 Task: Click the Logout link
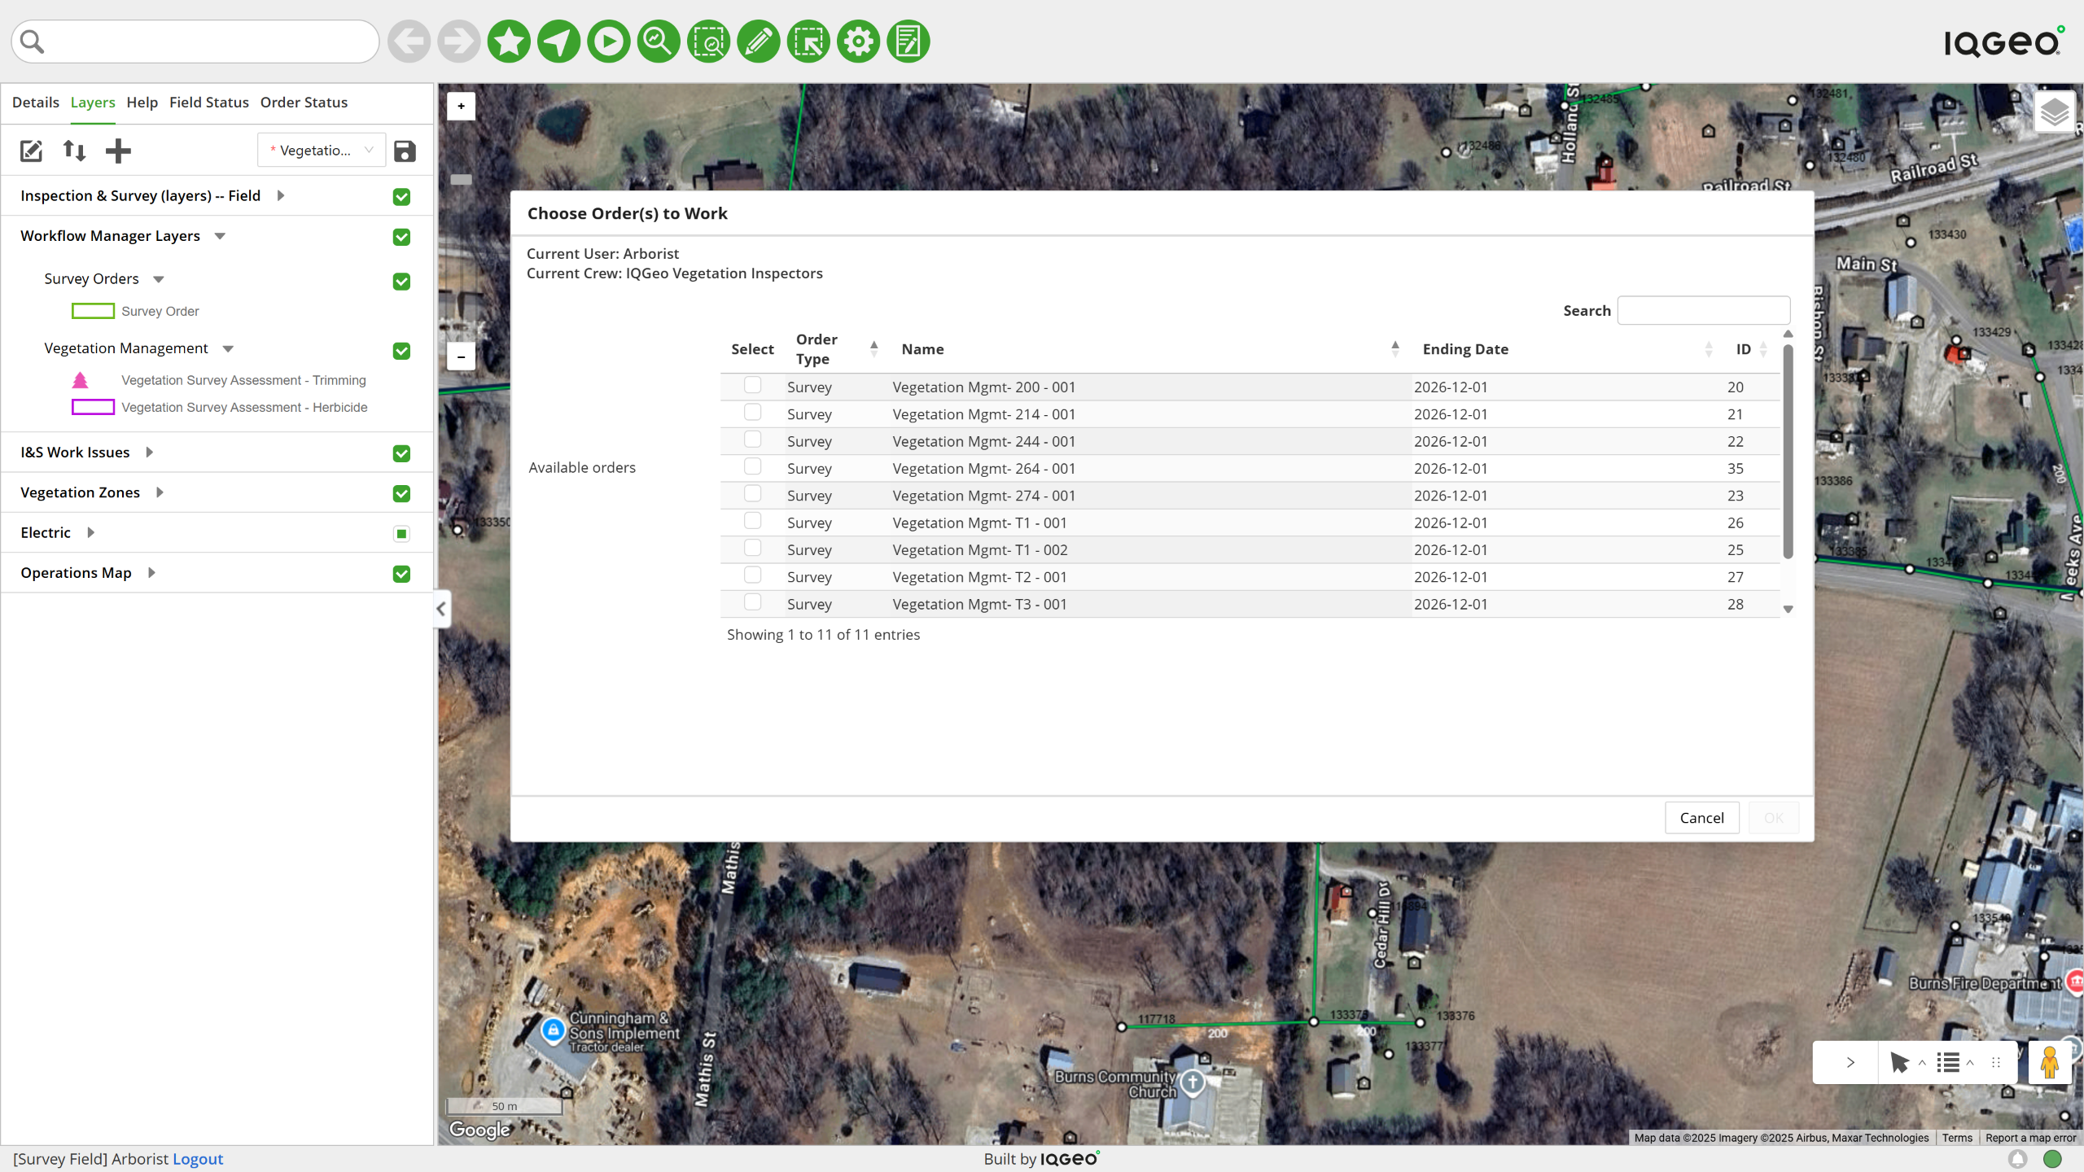pos(197,1159)
